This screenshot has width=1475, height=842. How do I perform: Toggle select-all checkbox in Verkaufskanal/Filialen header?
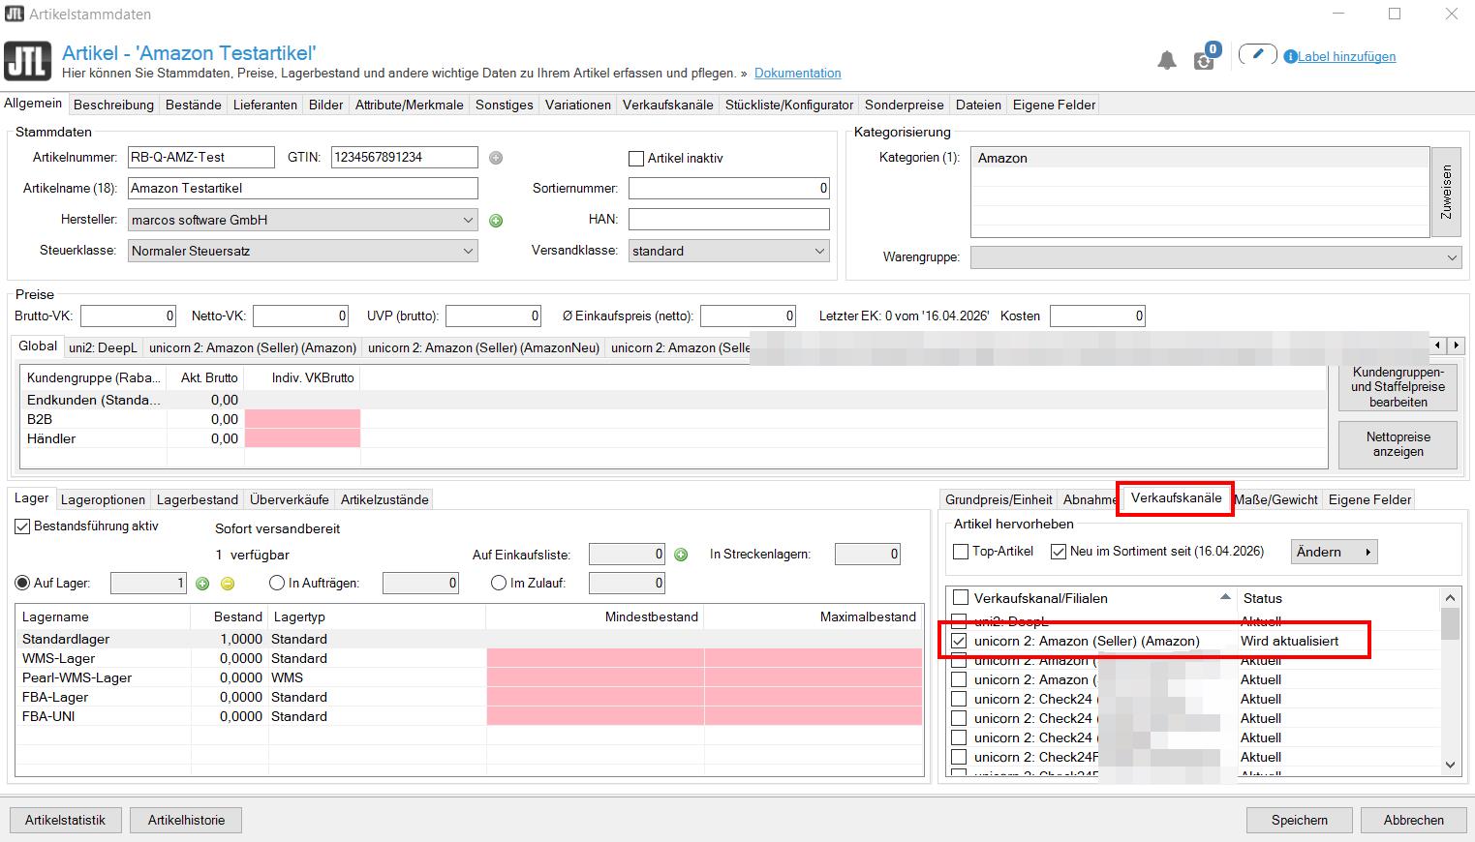pyautogui.click(x=960, y=598)
